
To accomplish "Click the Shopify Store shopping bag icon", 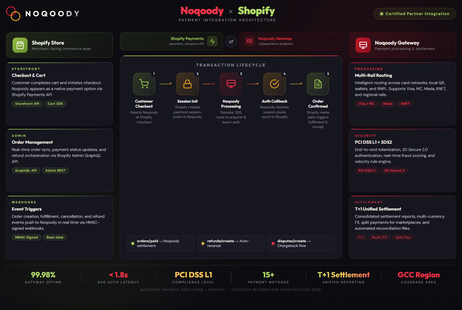I will tap(20, 45).
